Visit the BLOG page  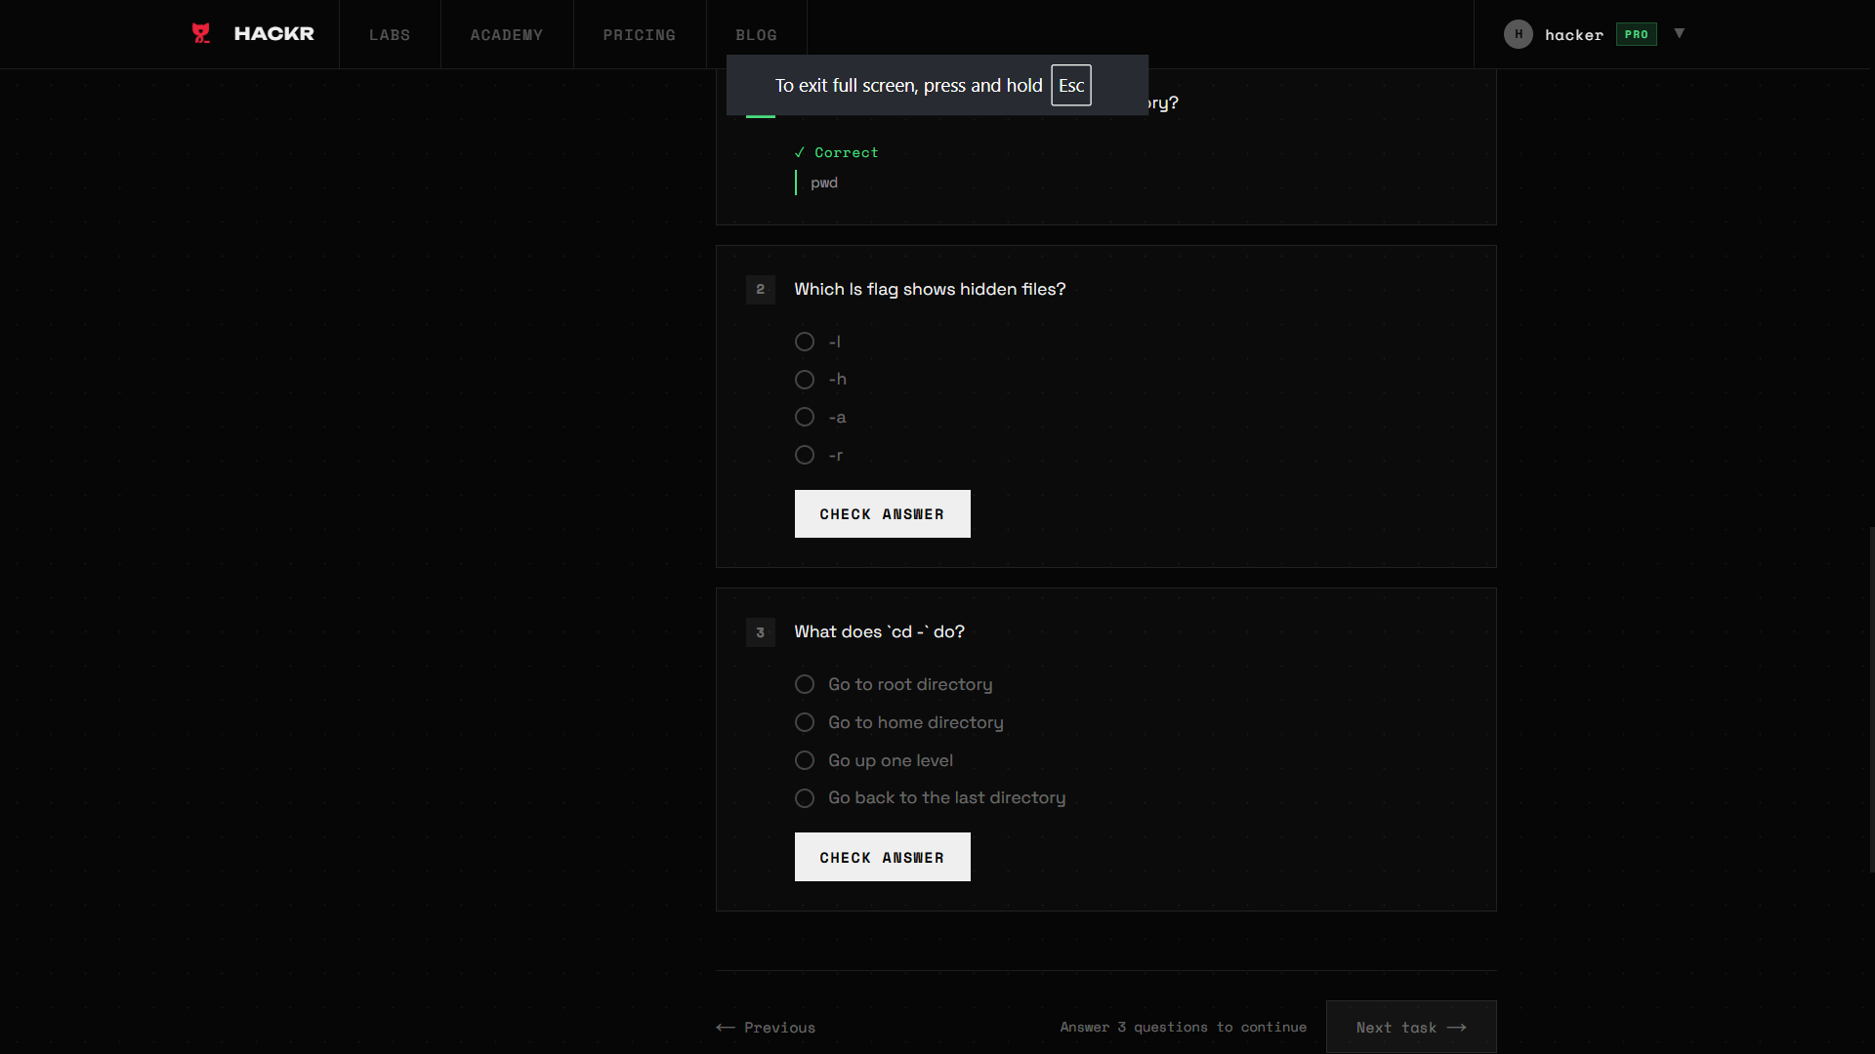coord(757,35)
